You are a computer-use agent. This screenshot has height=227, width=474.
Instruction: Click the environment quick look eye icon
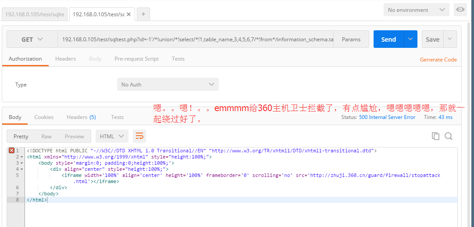[460, 10]
